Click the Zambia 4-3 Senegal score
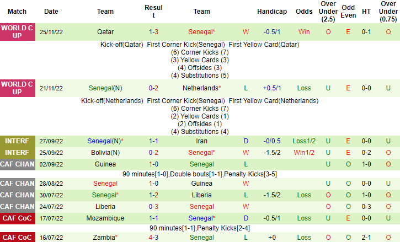 153,237
